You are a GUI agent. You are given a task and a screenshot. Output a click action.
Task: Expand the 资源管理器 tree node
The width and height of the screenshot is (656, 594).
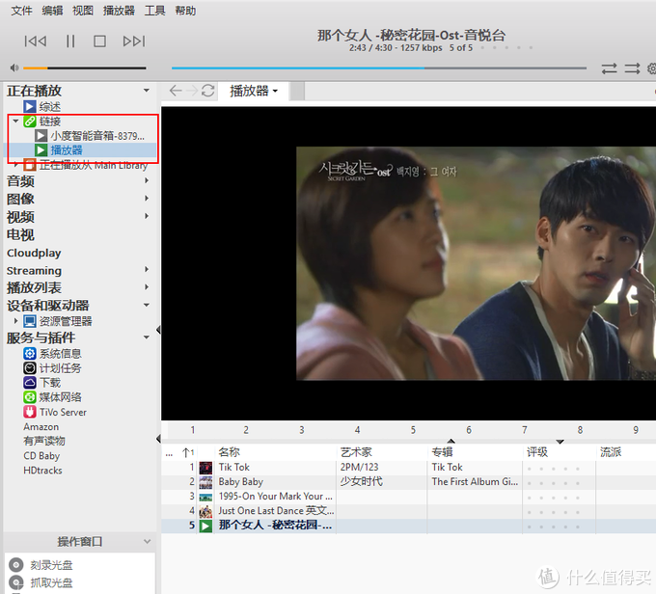pyautogui.click(x=15, y=321)
